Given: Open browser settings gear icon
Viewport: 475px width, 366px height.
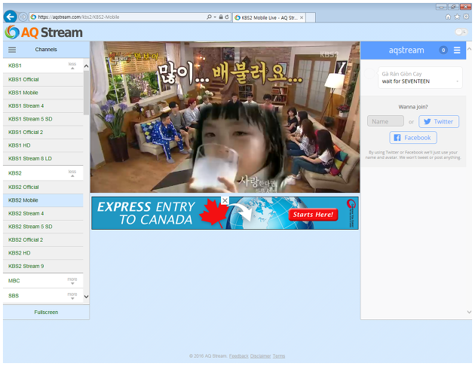Looking at the screenshot, I should pos(466,17).
